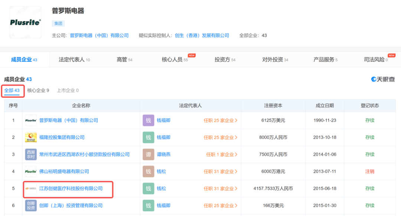
Task: Click the 创卿投资 company badge icon
Action: pyautogui.click(x=31, y=206)
